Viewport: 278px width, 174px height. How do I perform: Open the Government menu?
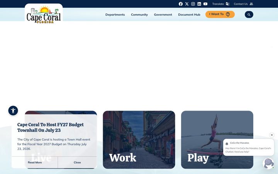coord(163,15)
